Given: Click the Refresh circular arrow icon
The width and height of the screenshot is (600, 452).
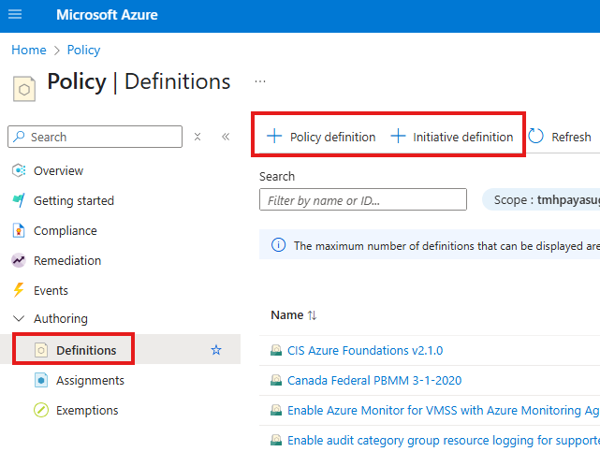Looking at the screenshot, I should (535, 136).
